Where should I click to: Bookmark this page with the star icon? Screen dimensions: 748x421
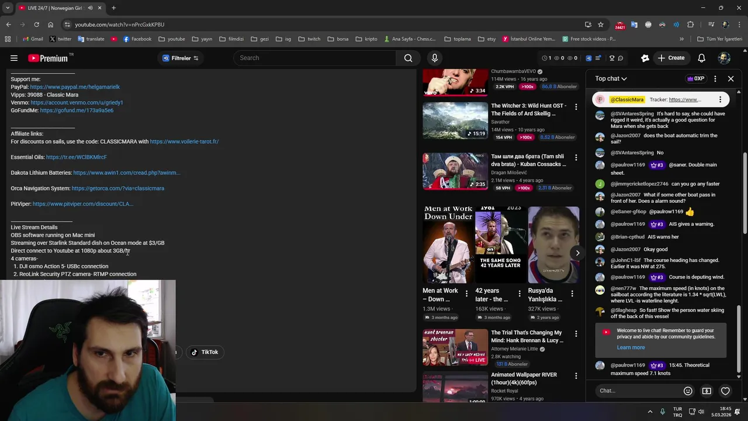click(601, 25)
